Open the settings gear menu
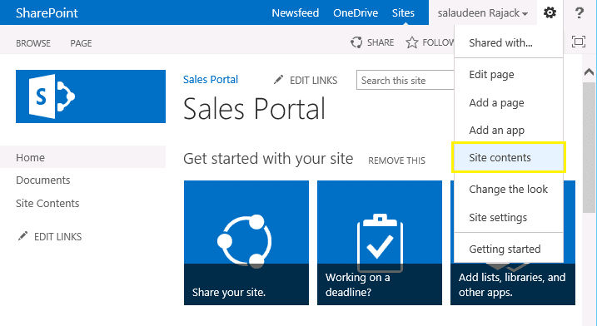 click(550, 12)
